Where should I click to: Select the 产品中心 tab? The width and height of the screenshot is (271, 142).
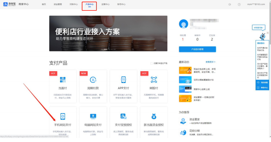pos(89,4)
